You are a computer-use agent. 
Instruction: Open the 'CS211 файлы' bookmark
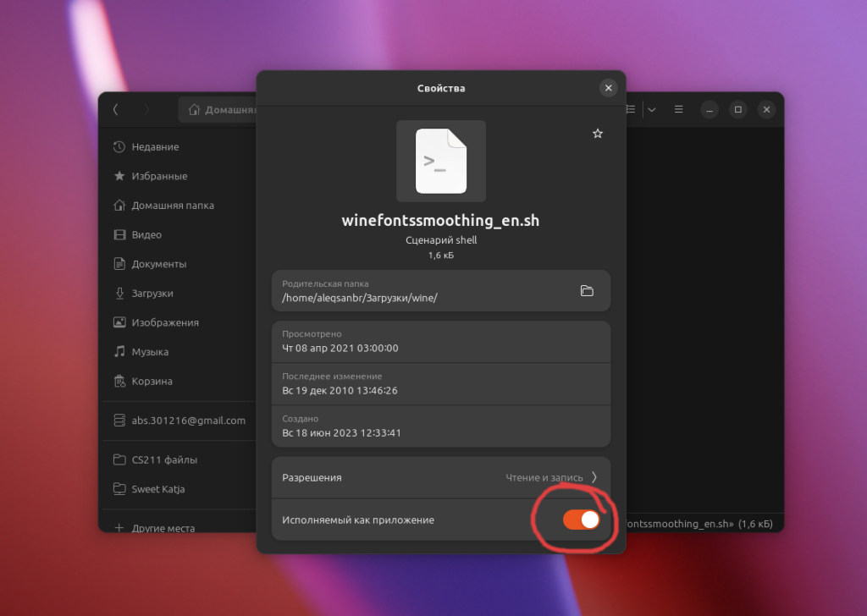click(164, 460)
